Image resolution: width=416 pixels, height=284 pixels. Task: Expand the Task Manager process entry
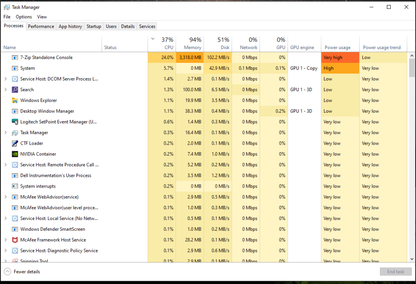(x=5, y=132)
